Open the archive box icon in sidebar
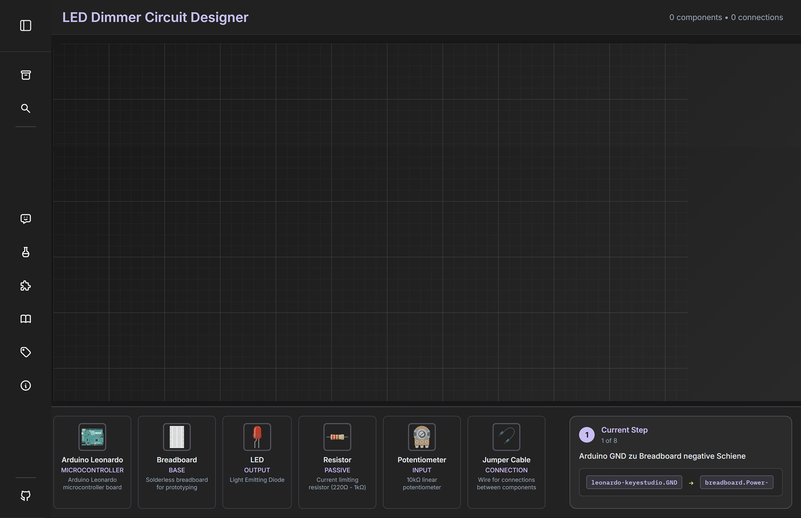Viewport: 801px width, 518px height. click(26, 75)
